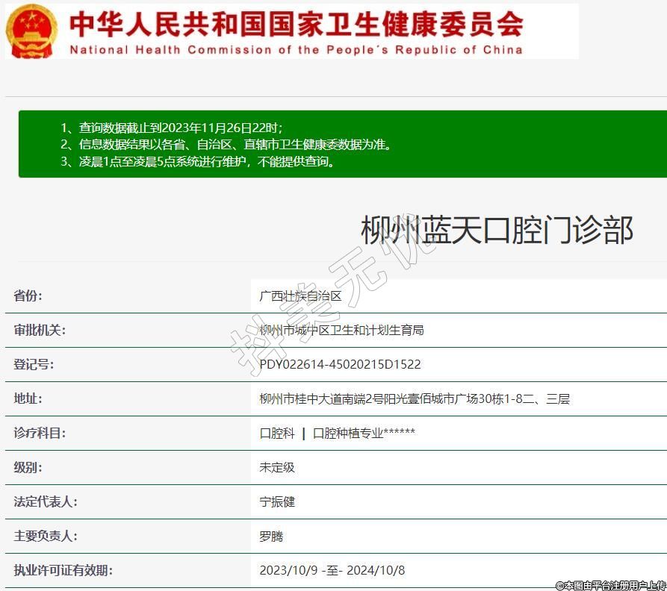This screenshot has height=591, width=667.
Task: Select the registration number PDY022614-45020215D1522
Action: (x=340, y=364)
